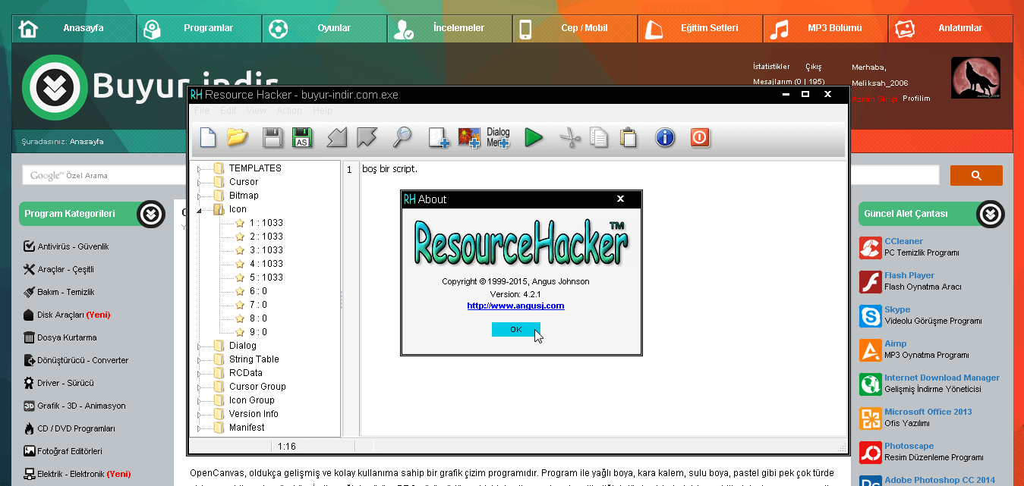Click the Add new blank resource icon
The width and height of the screenshot is (1024, 486).
coord(439,137)
